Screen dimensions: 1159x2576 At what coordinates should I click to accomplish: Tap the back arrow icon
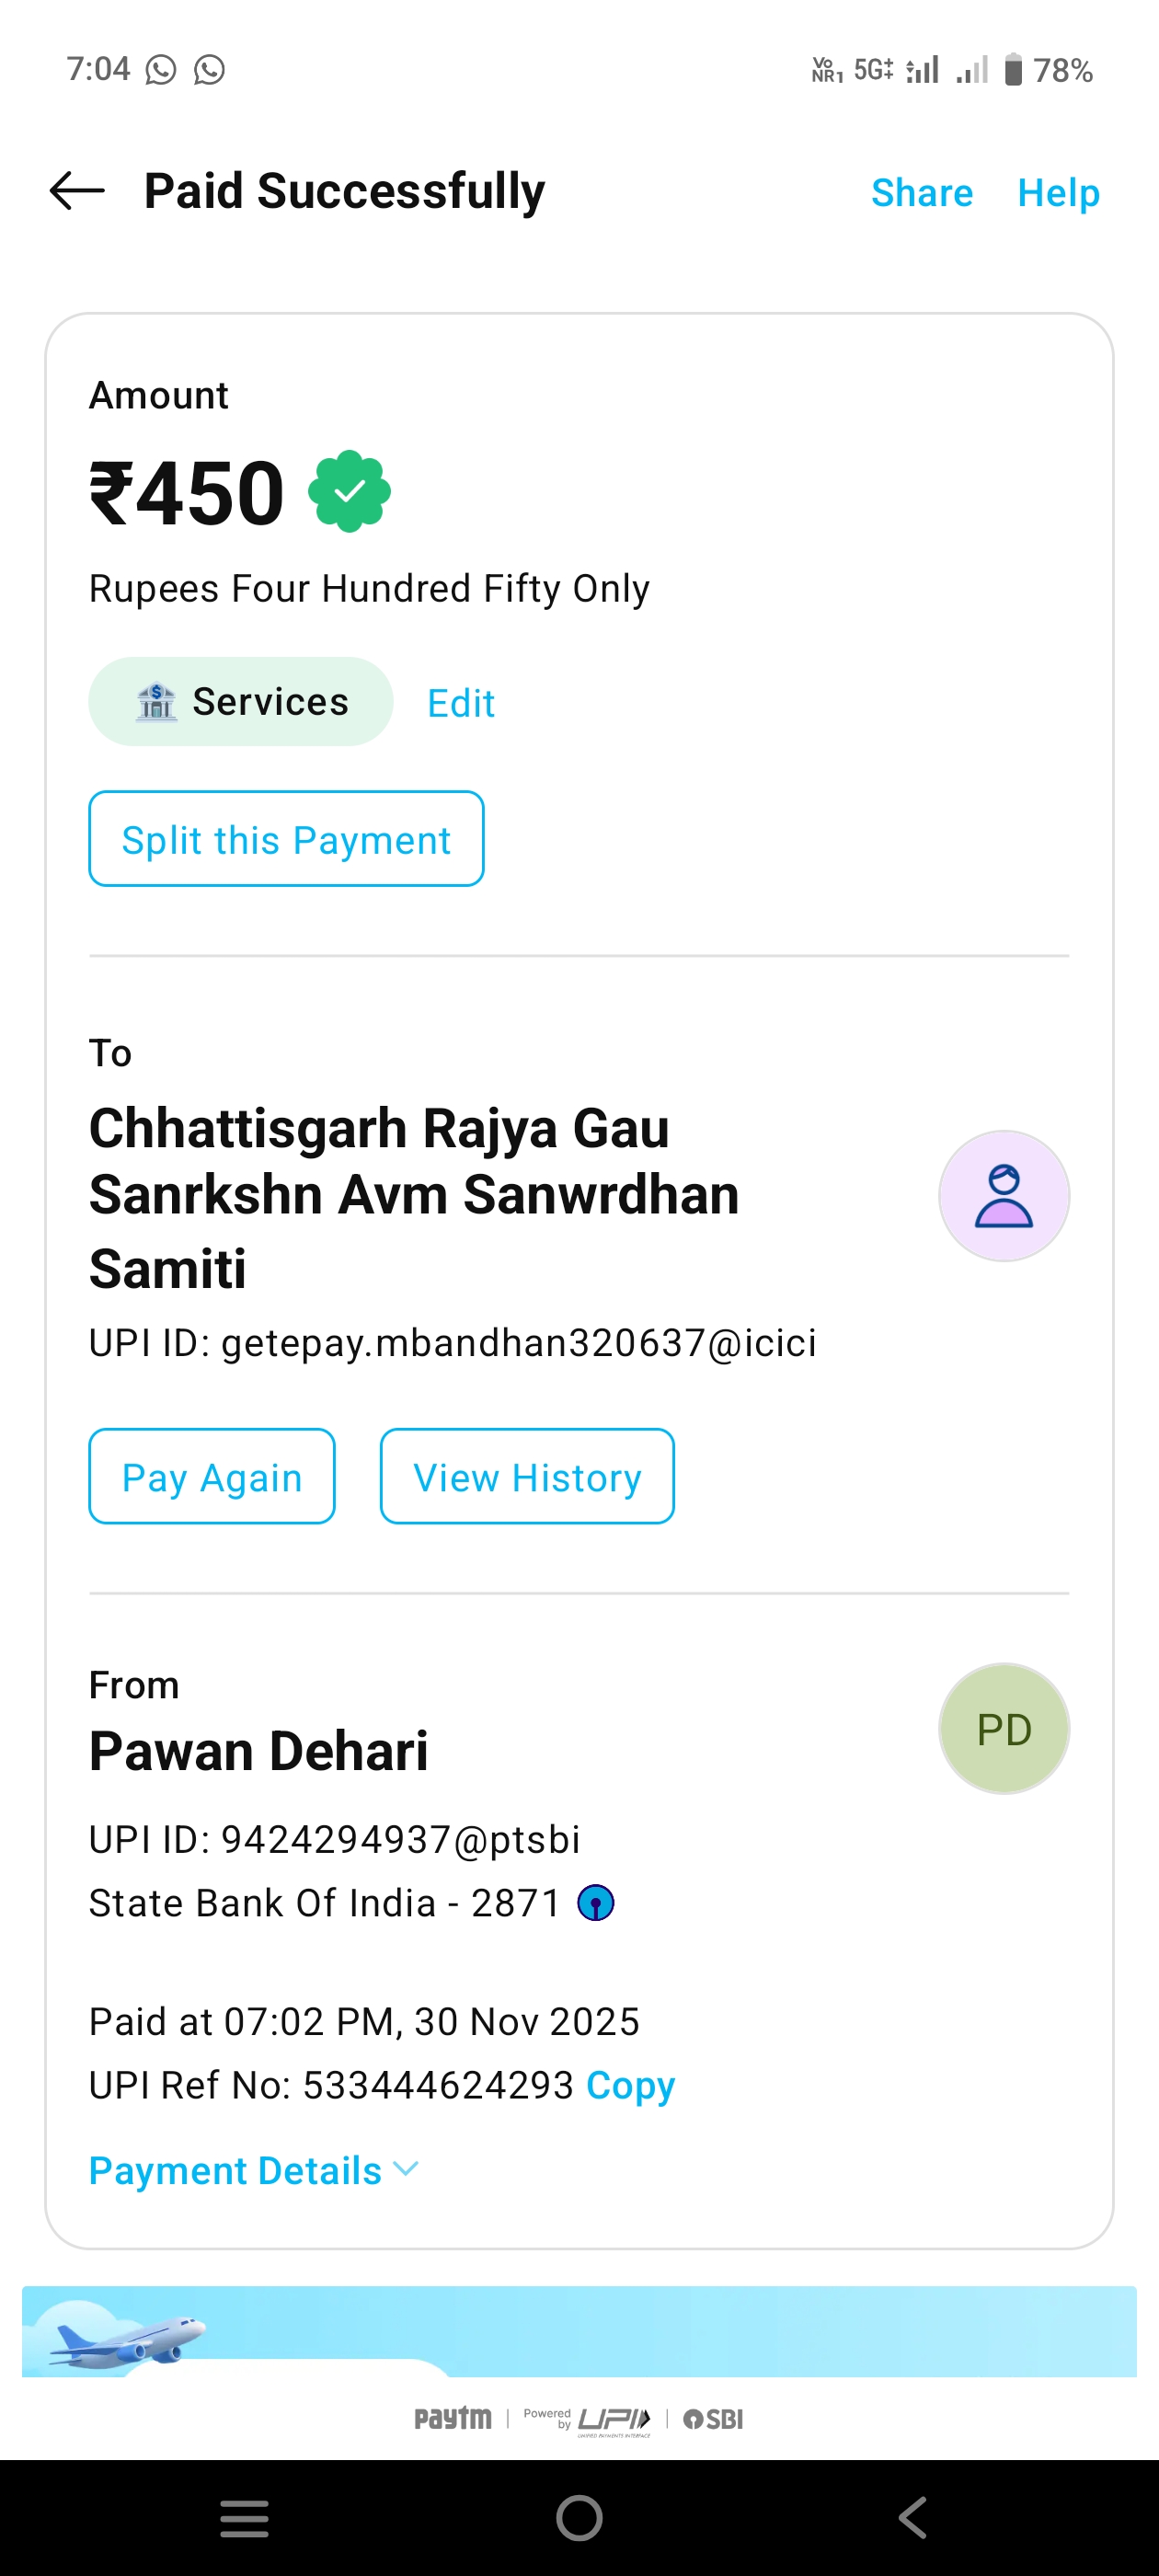pos(77,190)
